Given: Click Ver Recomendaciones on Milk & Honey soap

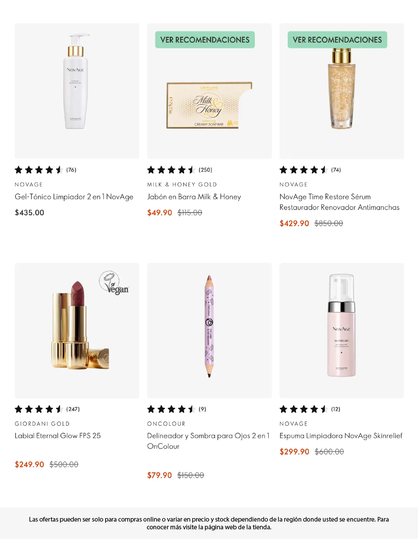Looking at the screenshot, I should point(205,40).
